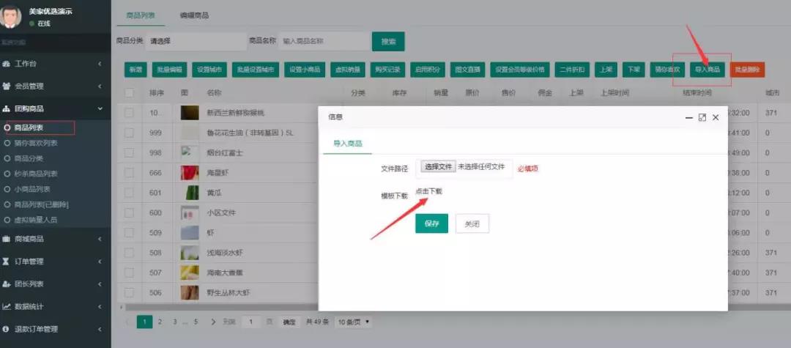Toggle the select-all checkbox in table header
Image resolution: width=791 pixels, height=348 pixels.
(130, 93)
